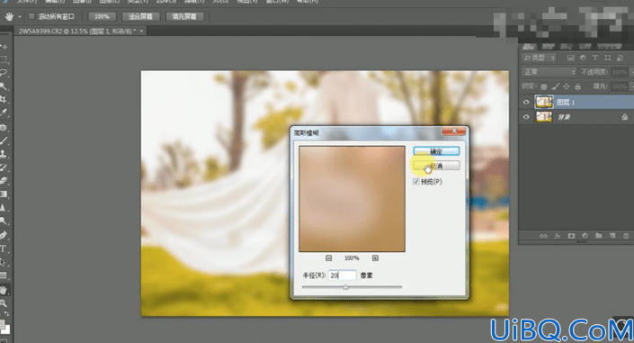
Task: Select the Magic Wand tool
Action: coord(4,86)
